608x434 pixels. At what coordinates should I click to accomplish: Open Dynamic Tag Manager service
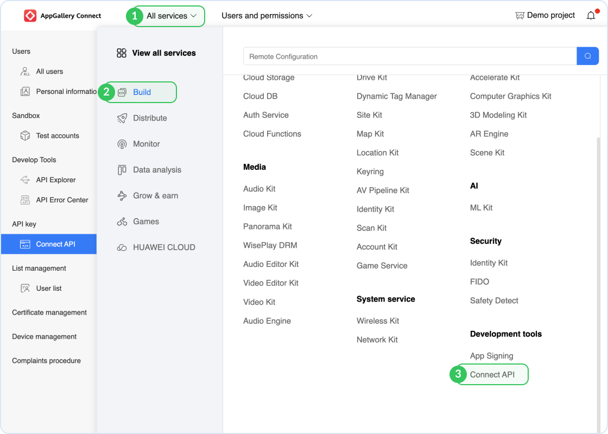(x=397, y=96)
